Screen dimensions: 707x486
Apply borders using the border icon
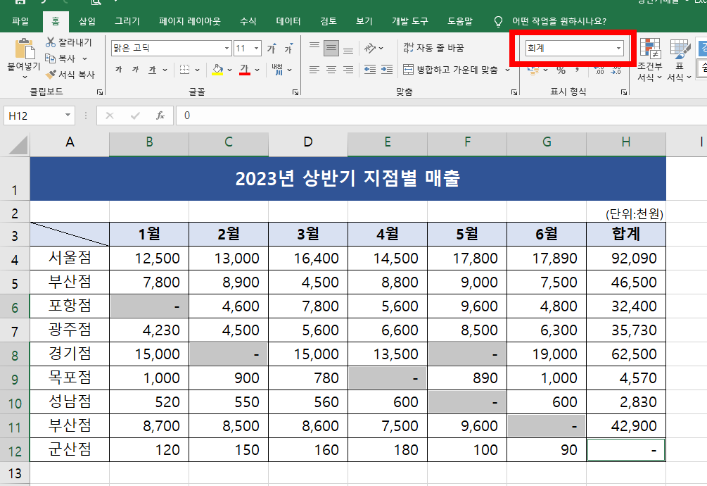point(184,70)
